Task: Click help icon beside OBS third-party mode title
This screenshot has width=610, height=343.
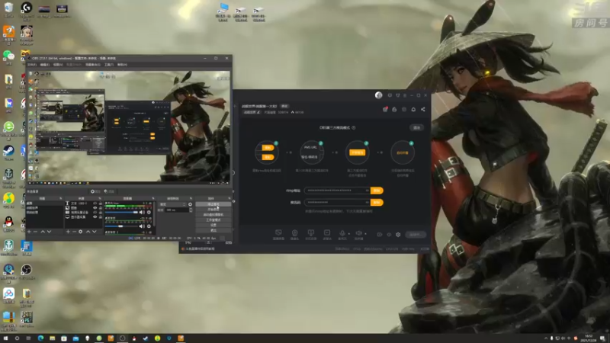Action: [354, 127]
